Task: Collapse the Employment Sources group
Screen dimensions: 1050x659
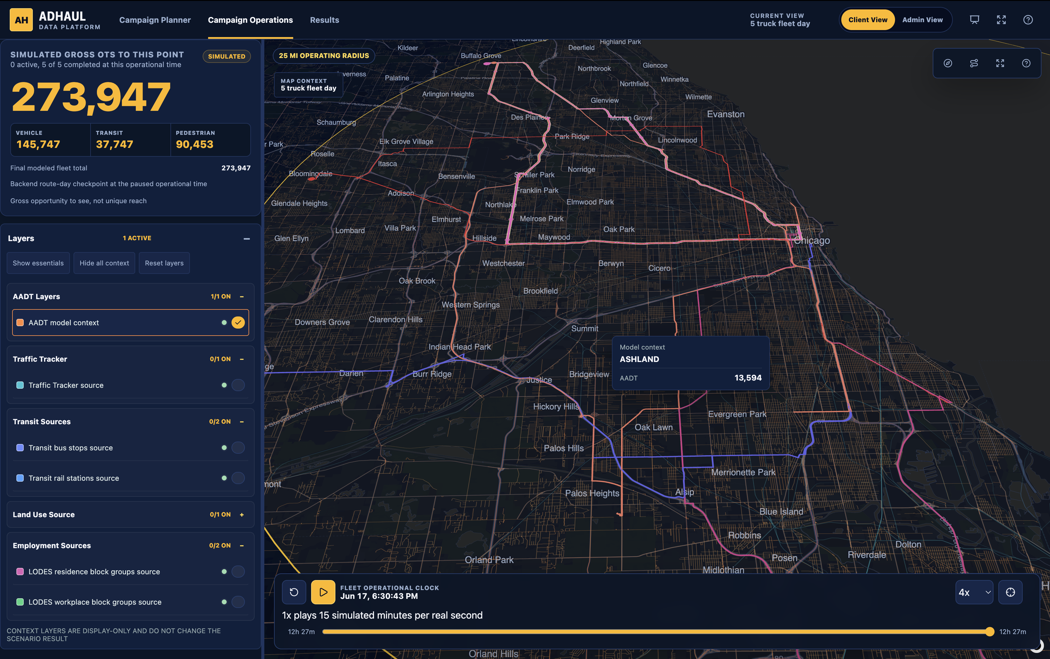Action: point(242,546)
